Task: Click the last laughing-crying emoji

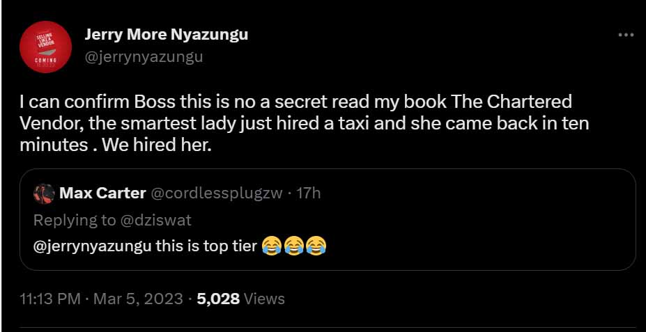Action: click(x=316, y=245)
